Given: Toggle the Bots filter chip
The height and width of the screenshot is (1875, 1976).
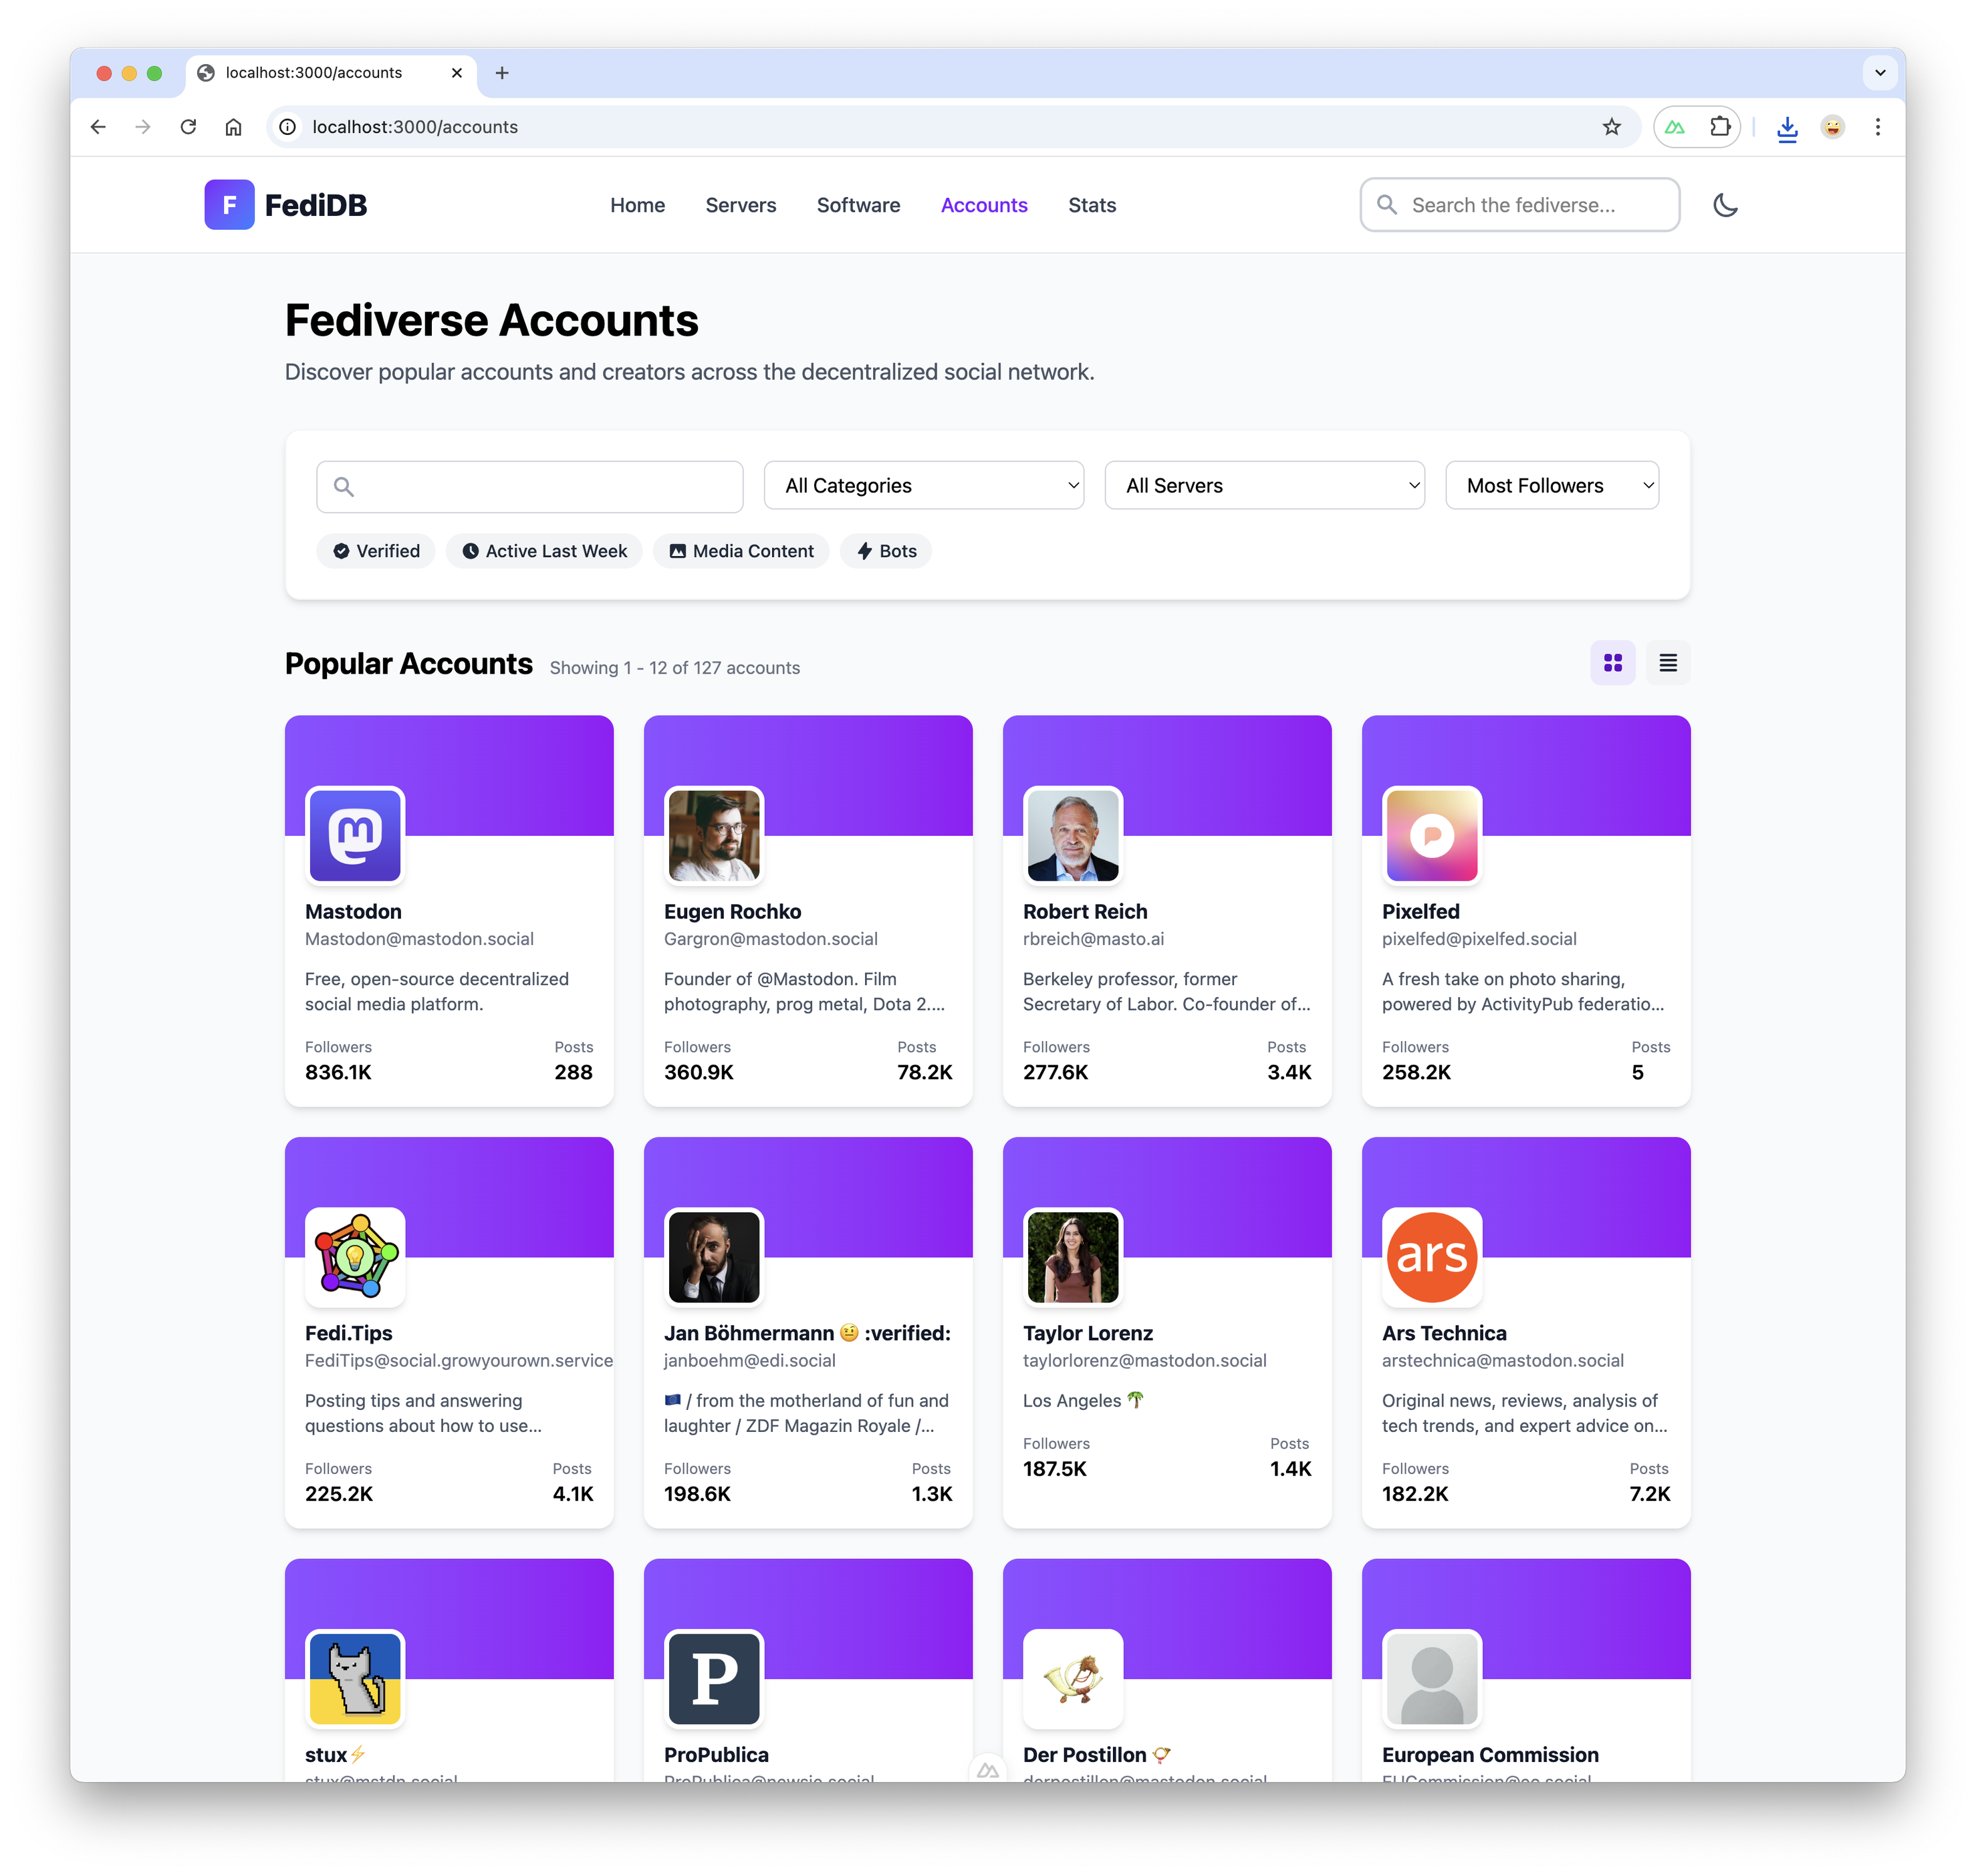Looking at the screenshot, I should click(886, 551).
